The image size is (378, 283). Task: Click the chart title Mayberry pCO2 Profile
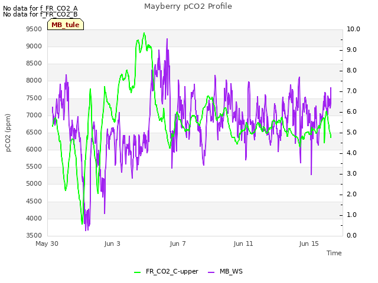(x=188, y=6)
